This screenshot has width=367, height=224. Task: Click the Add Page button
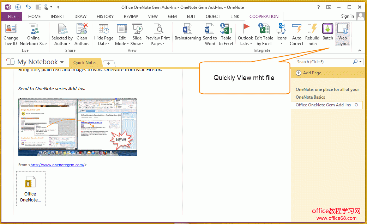(309, 73)
